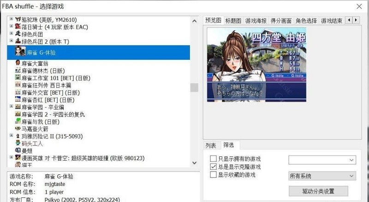Click the 漫画英雄 对 卡普空 icon
This screenshot has width=369, height=202.
click(x=18, y=158)
